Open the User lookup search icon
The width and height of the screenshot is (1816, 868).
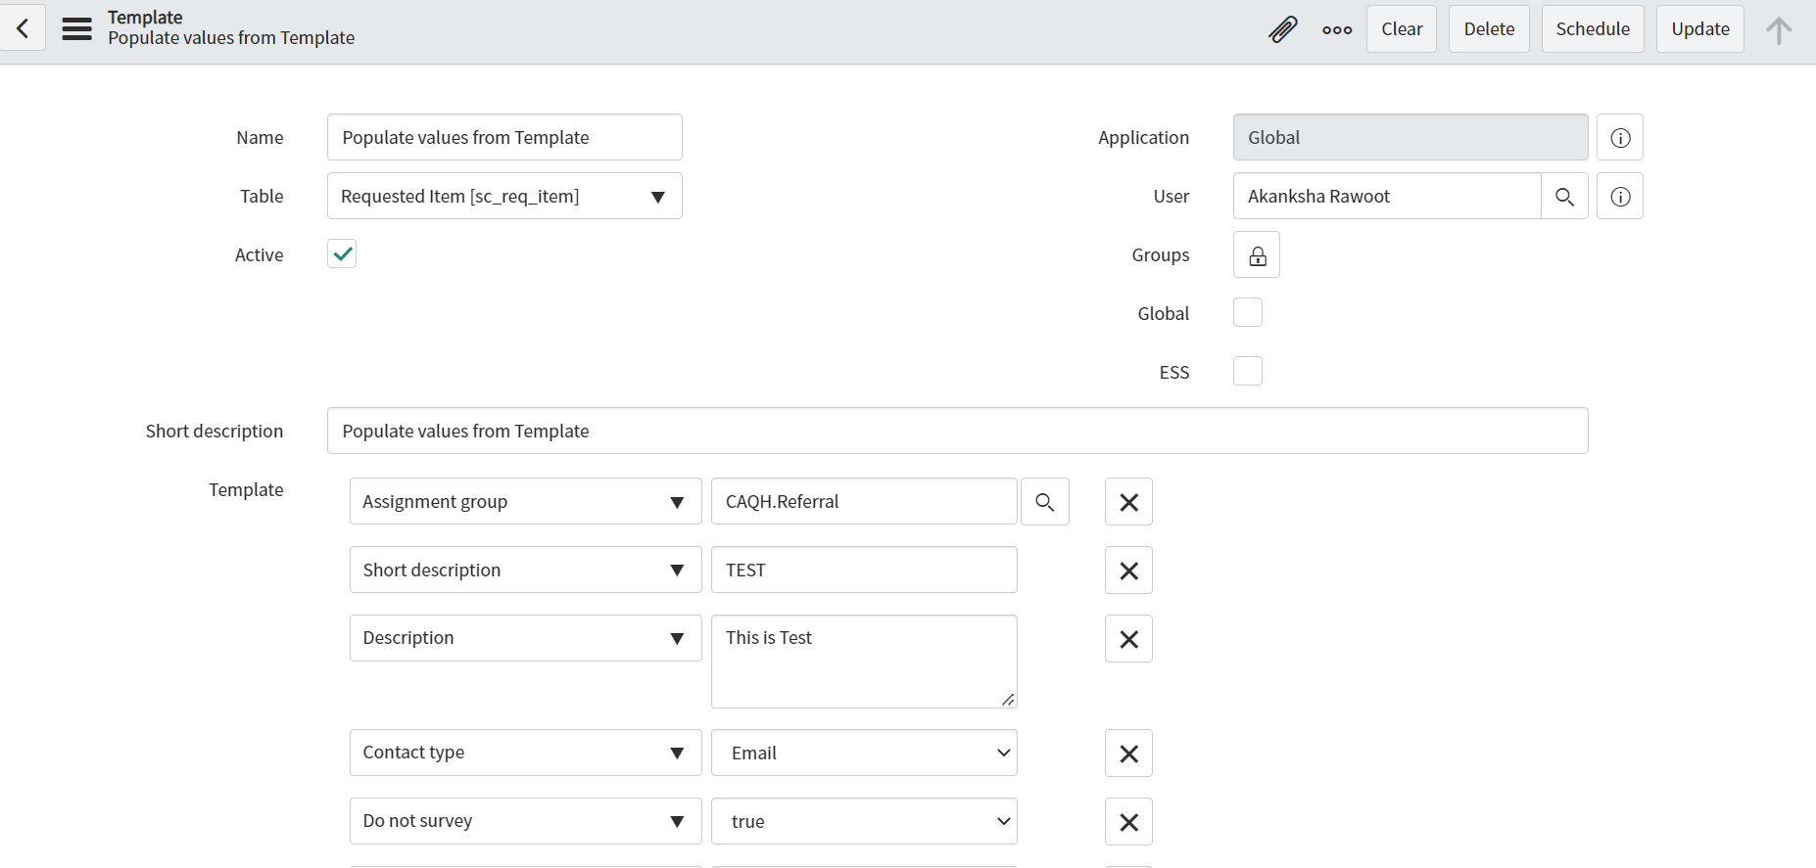pyautogui.click(x=1564, y=196)
